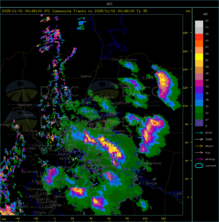Image resolution: width=219 pixels, height=222 pixels.
Task: Click the 'Potrerillos' map label
Action: (44, 145)
